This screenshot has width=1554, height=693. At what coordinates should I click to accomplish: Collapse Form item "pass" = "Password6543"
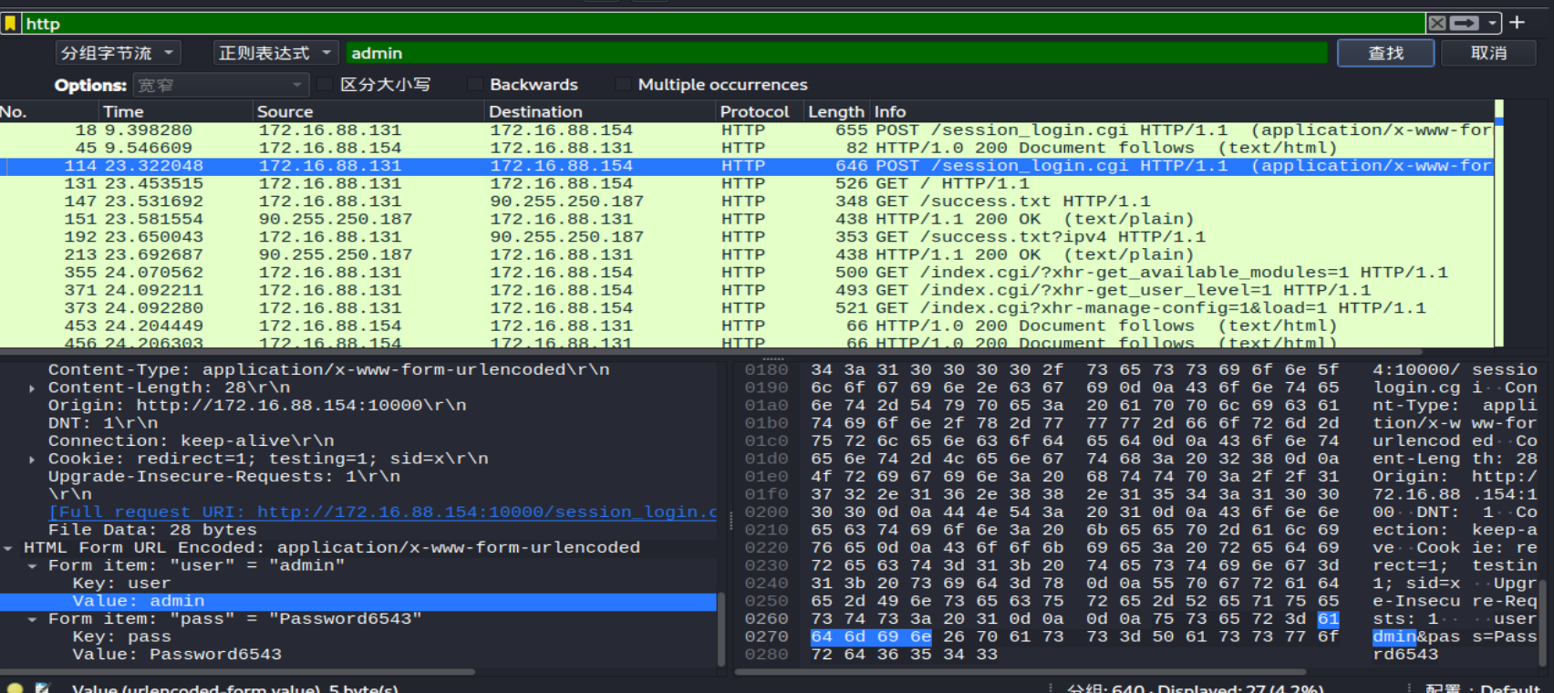pos(32,619)
